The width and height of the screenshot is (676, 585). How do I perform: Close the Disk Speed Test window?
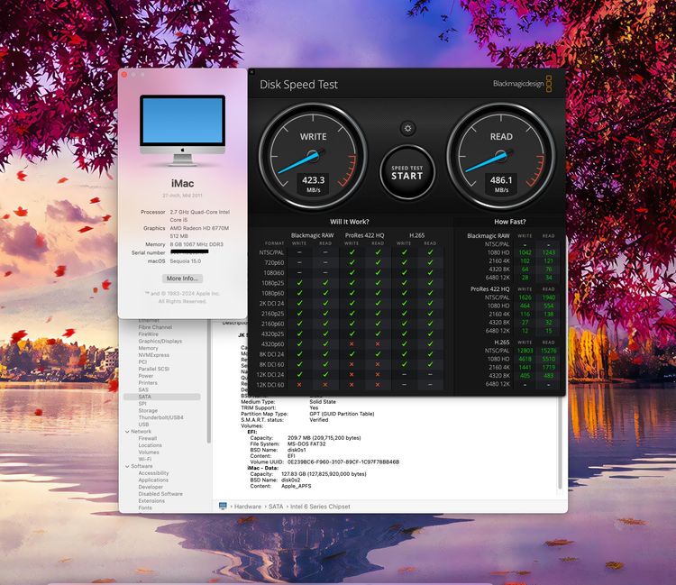point(252,72)
